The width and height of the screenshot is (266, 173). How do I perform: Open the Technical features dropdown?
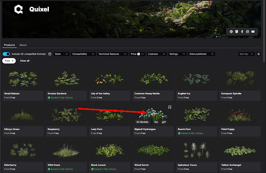point(112,54)
